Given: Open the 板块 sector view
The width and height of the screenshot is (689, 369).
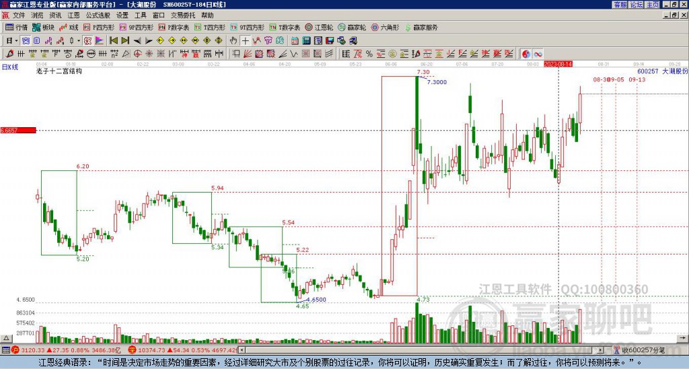Looking at the screenshot, I should coord(44,27).
